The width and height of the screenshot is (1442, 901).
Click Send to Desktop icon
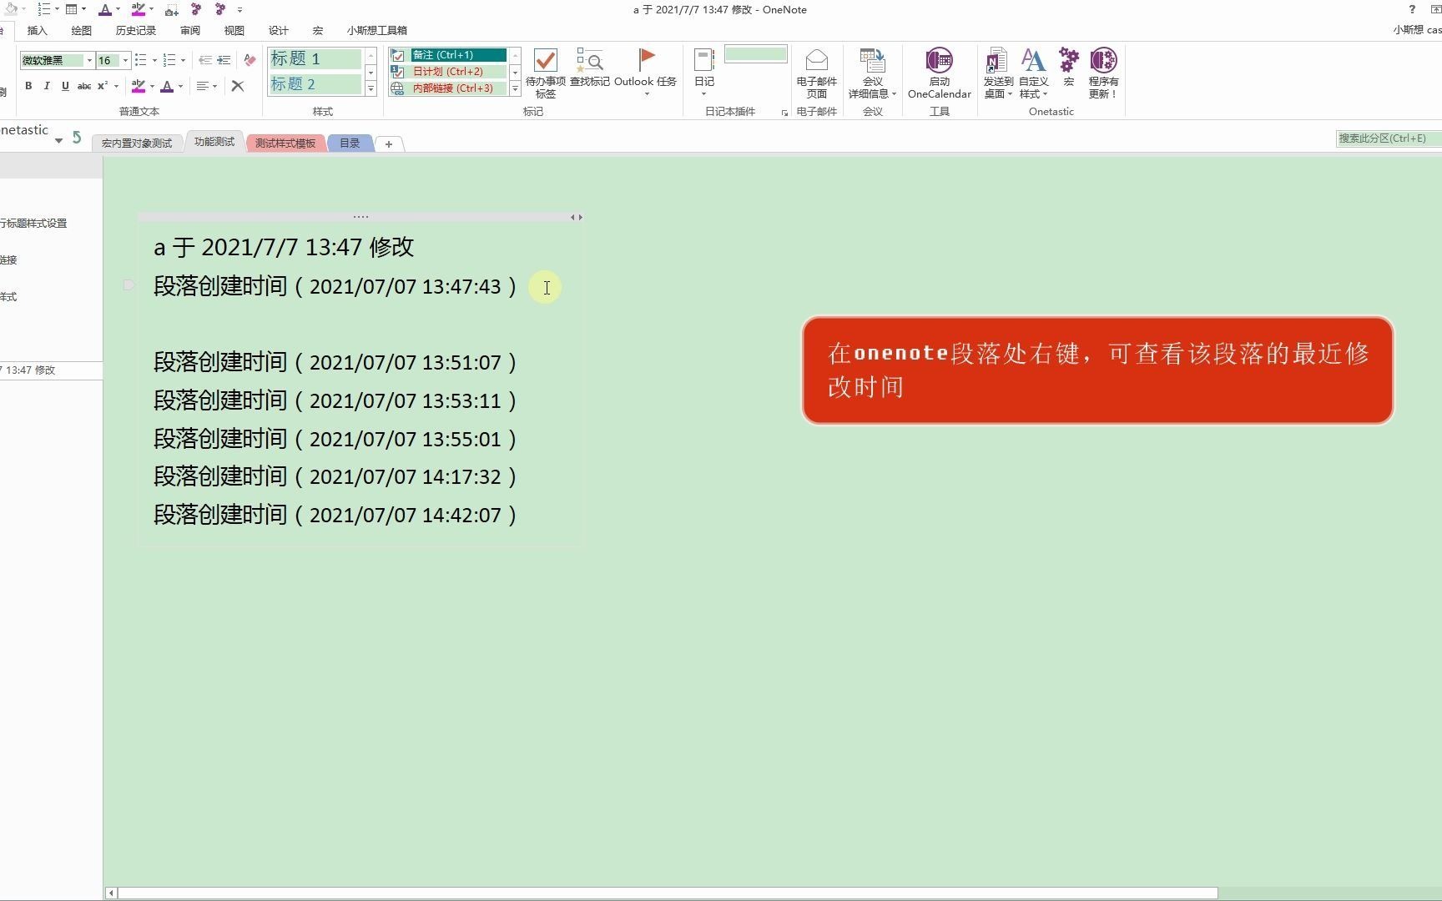click(997, 60)
